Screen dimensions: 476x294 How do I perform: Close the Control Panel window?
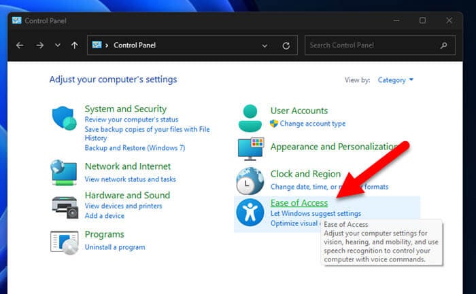[449, 20]
